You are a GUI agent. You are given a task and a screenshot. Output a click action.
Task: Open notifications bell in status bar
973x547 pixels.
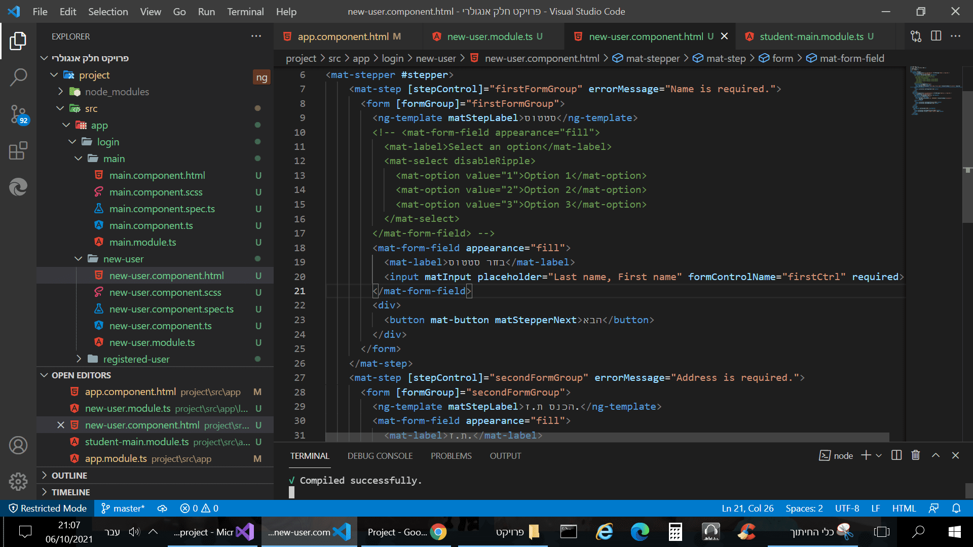point(956,508)
